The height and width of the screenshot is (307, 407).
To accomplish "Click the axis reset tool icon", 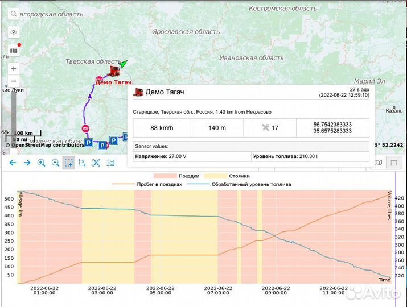I will point(83,163).
